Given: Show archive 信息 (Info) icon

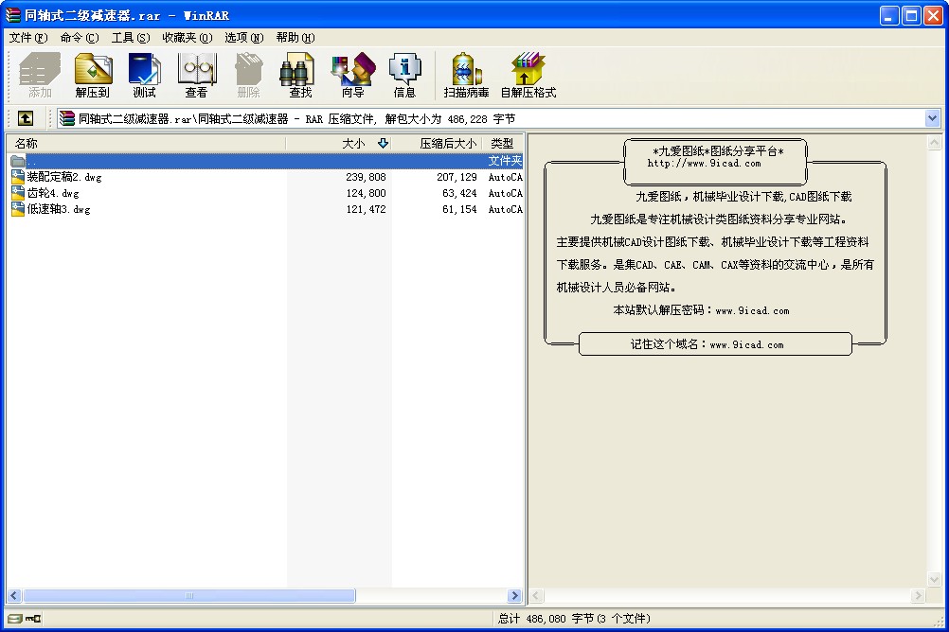Looking at the screenshot, I should coord(404,75).
